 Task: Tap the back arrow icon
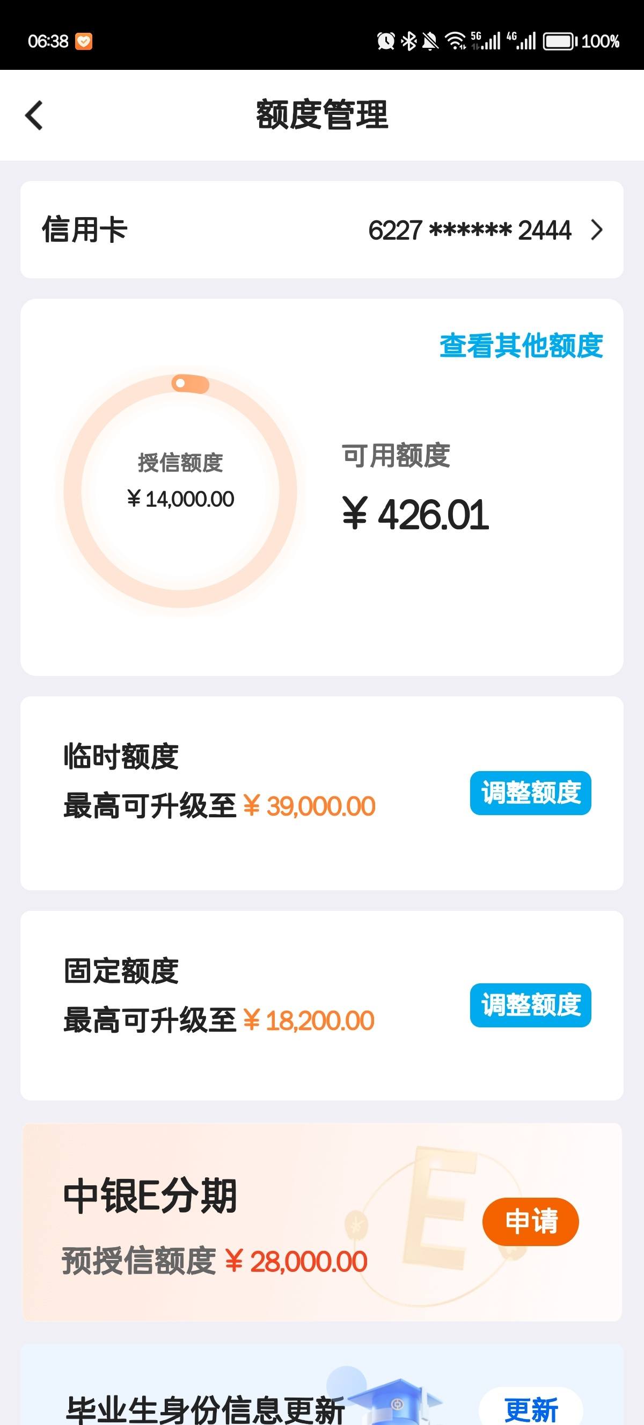34,116
